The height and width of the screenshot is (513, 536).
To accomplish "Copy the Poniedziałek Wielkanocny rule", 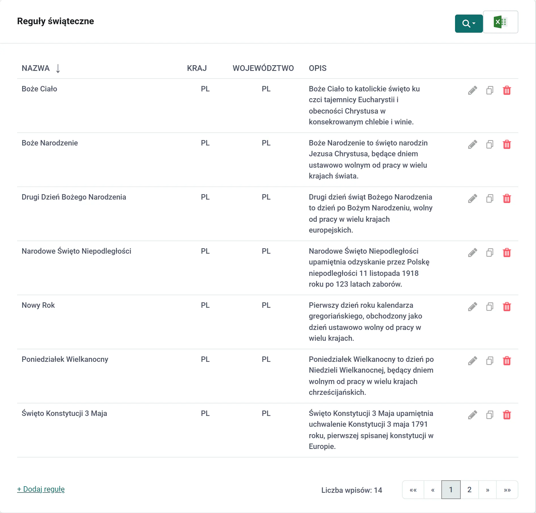I will pyautogui.click(x=490, y=361).
